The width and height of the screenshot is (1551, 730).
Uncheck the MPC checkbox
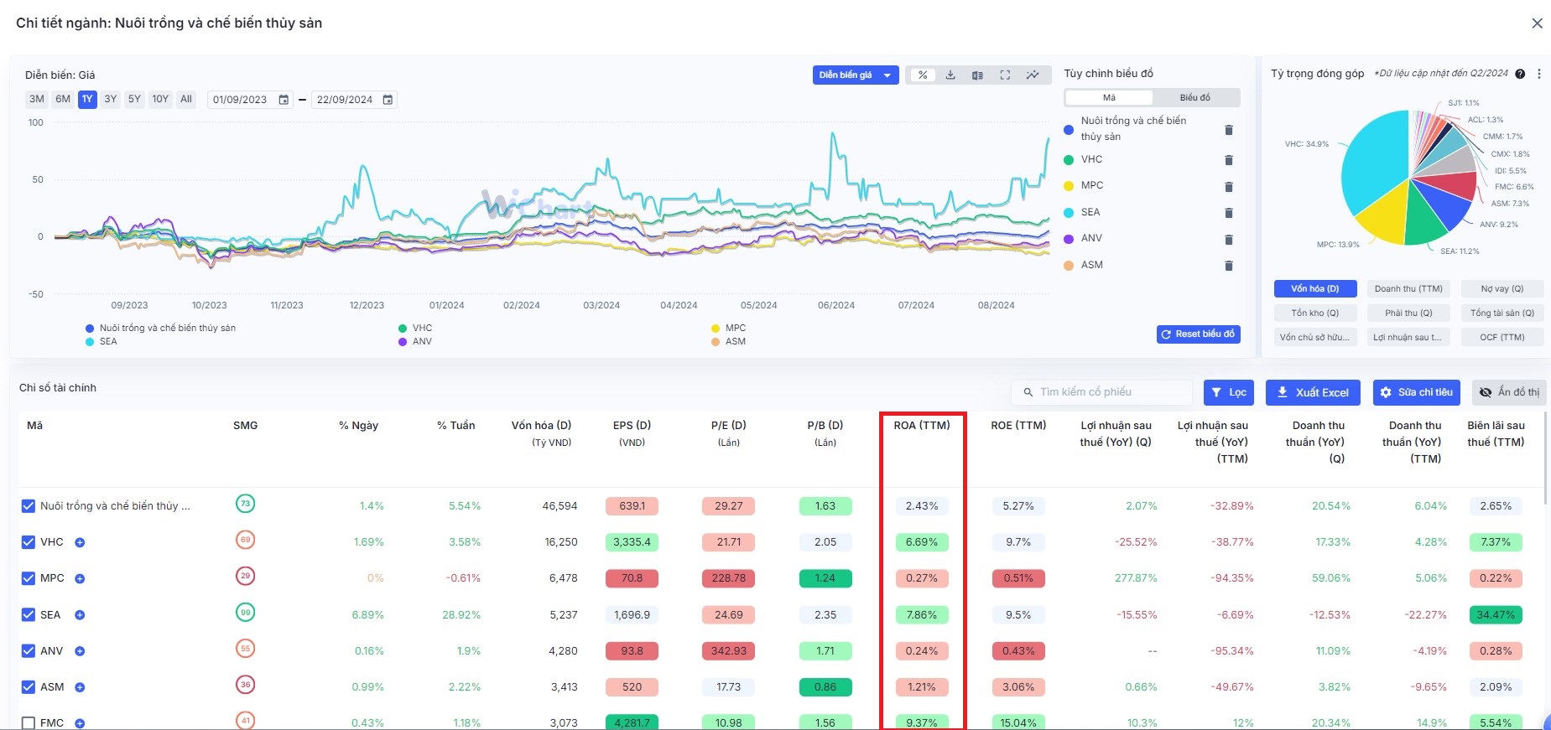point(29,578)
